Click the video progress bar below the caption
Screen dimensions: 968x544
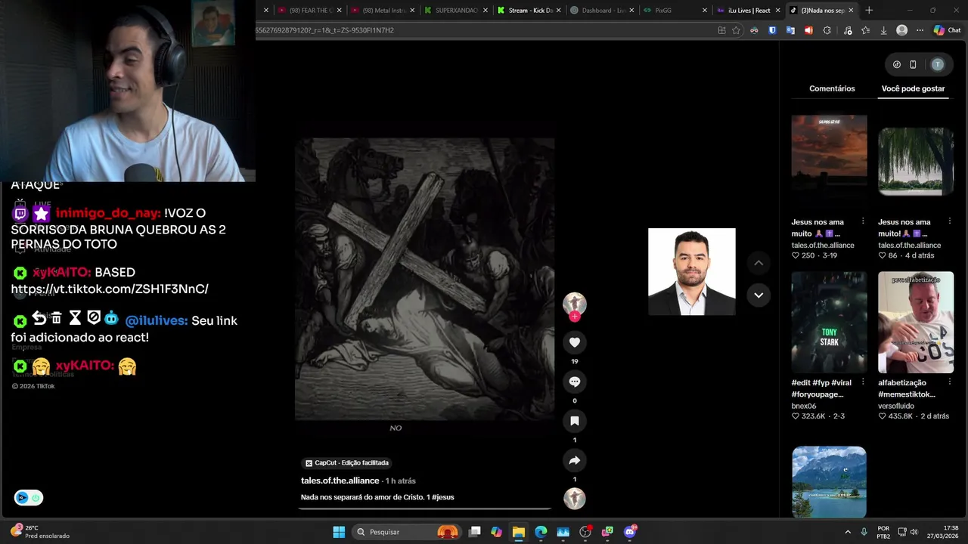click(x=424, y=508)
